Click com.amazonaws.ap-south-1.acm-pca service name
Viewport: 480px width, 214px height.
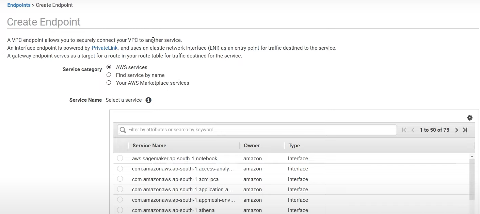[x=175, y=179]
